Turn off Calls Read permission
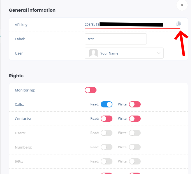The image size is (191, 174). coord(107,104)
